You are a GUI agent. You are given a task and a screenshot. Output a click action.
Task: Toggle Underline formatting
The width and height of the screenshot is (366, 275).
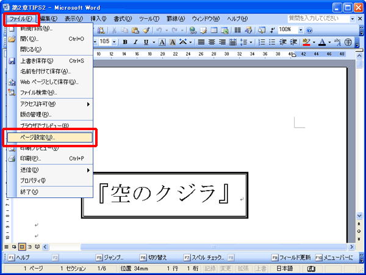point(146,42)
